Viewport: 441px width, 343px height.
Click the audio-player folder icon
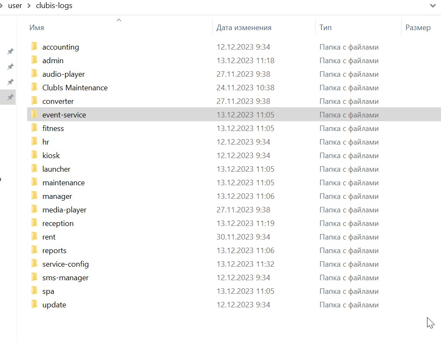click(x=34, y=74)
